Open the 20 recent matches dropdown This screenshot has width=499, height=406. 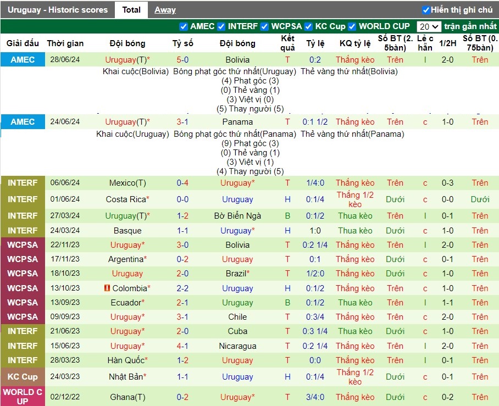coord(429,26)
